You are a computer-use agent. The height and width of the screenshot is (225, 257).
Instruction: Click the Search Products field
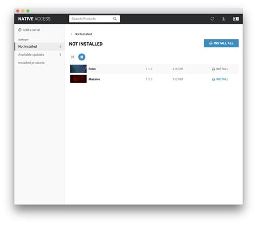(x=94, y=19)
